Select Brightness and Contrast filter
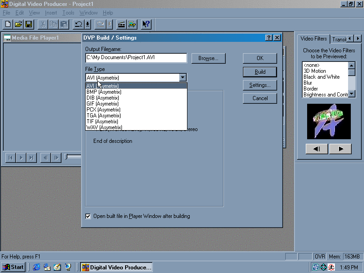 (325, 95)
